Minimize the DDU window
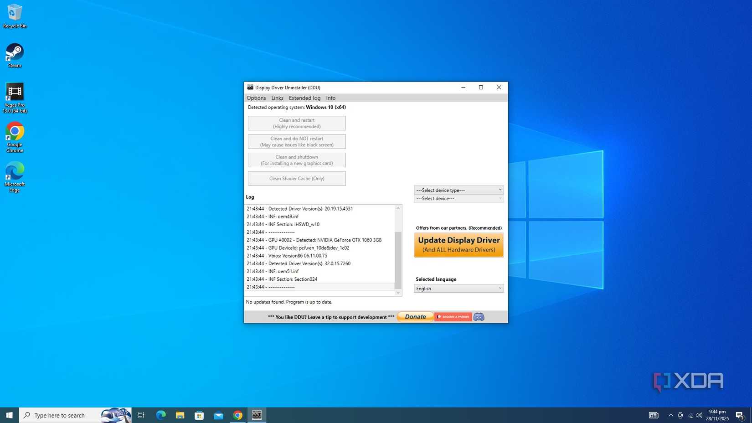This screenshot has width=752, height=423. tap(463, 88)
